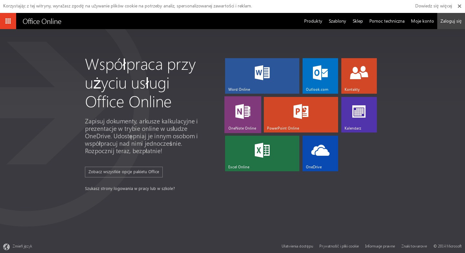Open the app launcher grid icon
Screen dimensions: 465x253
pos(8,21)
